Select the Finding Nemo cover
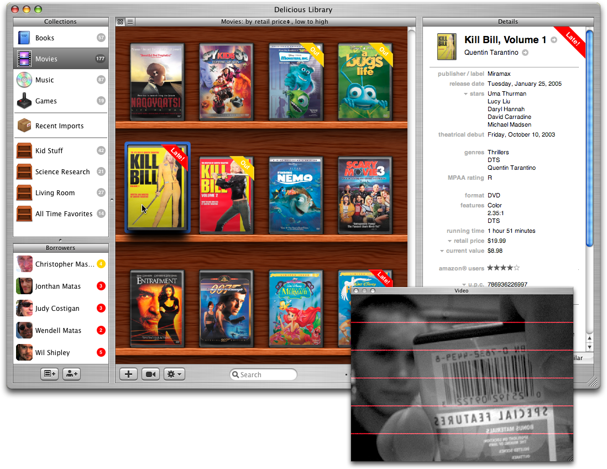The image size is (607, 469). [296, 195]
